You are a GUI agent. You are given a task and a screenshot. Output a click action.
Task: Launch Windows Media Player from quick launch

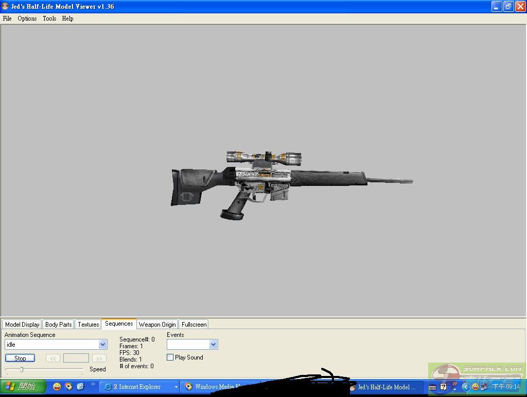pos(68,387)
